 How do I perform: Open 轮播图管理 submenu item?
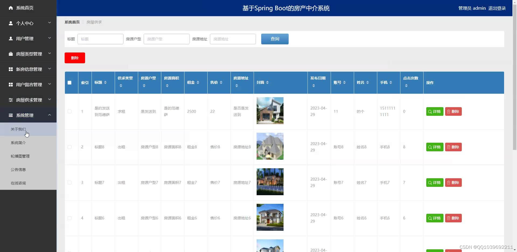click(28, 156)
